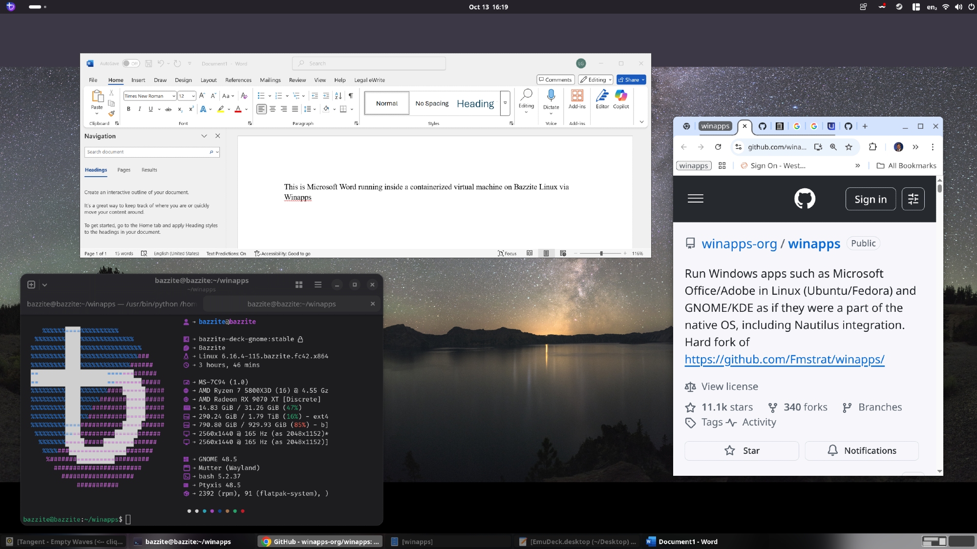Click the Search document input field
This screenshot has height=549, width=977.
(147, 152)
